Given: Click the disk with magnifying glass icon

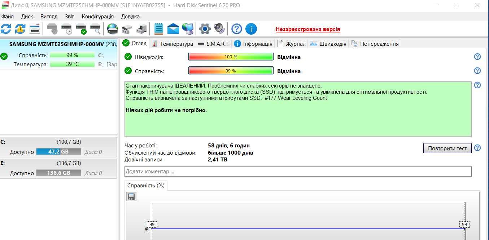Looking at the screenshot, I should [95, 29].
